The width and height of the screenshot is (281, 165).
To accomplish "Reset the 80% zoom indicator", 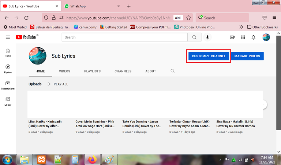I will (x=178, y=18).
